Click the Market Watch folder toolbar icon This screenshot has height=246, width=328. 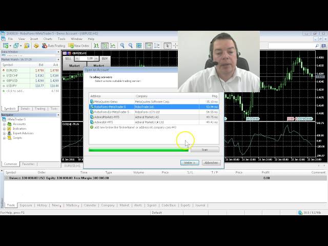point(27,46)
